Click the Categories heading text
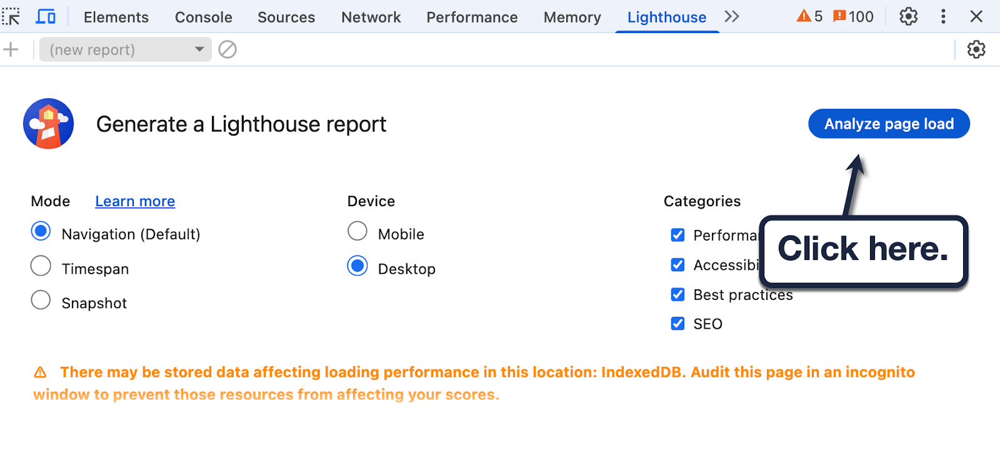Image resolution: width=1000 pixels, height=453 pixels. pos(702,201)
